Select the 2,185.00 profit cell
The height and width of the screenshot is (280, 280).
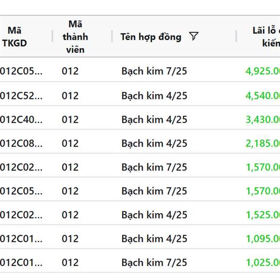coord(262,143)
